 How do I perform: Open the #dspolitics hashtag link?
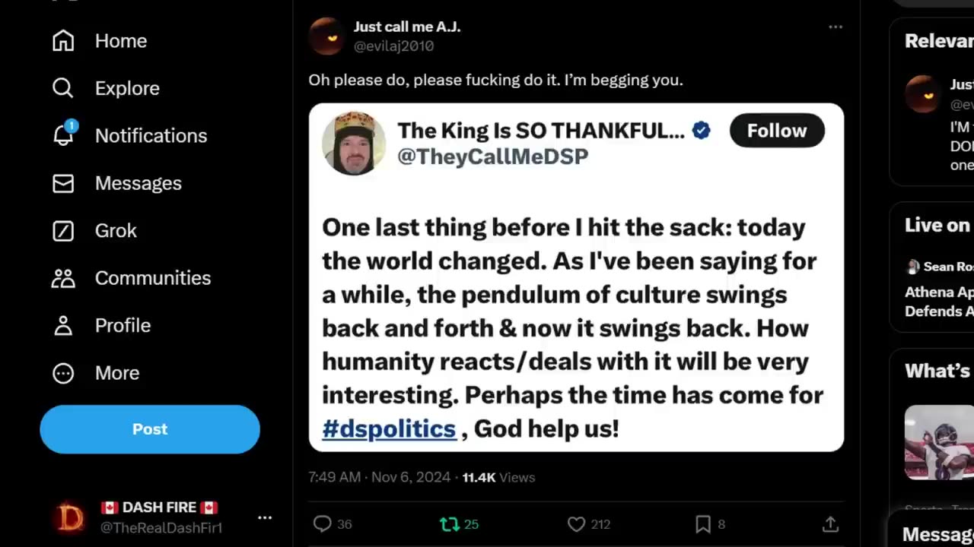point(389,428)
